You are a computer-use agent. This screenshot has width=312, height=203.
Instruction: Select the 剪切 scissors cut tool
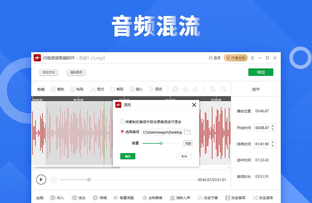coord(97,89)
